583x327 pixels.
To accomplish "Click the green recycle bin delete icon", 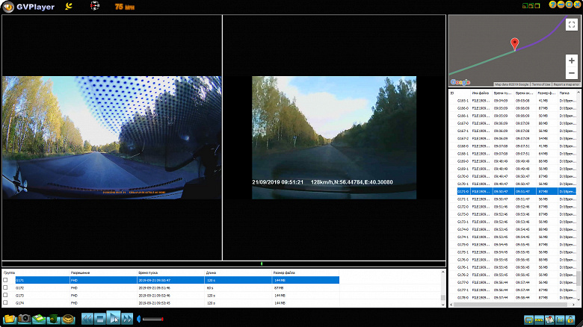I will (x=54, y=319).
